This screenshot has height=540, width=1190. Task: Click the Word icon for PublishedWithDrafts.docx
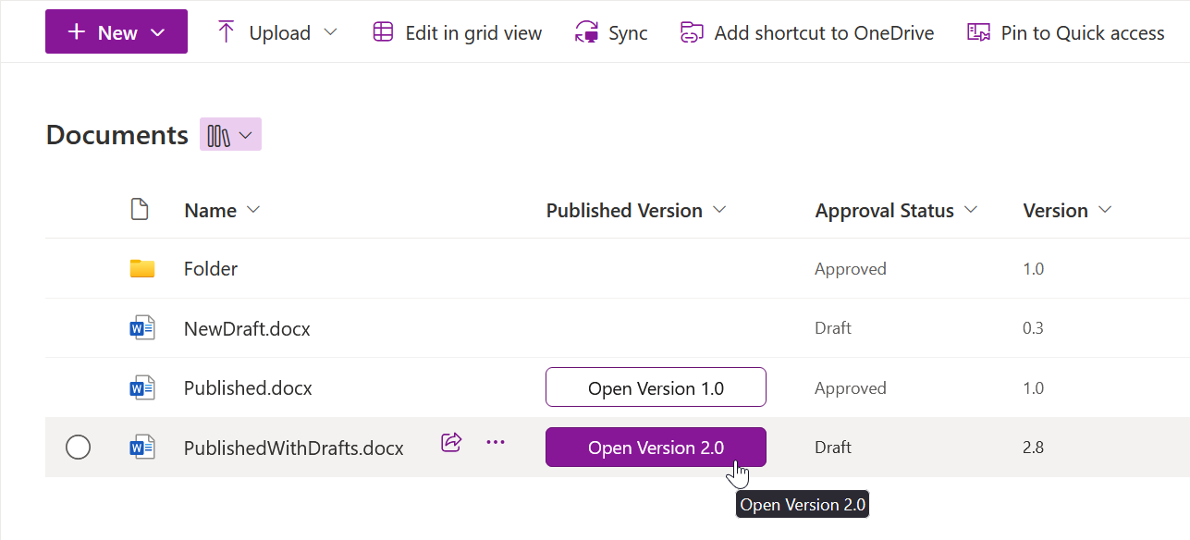(142, 448)
